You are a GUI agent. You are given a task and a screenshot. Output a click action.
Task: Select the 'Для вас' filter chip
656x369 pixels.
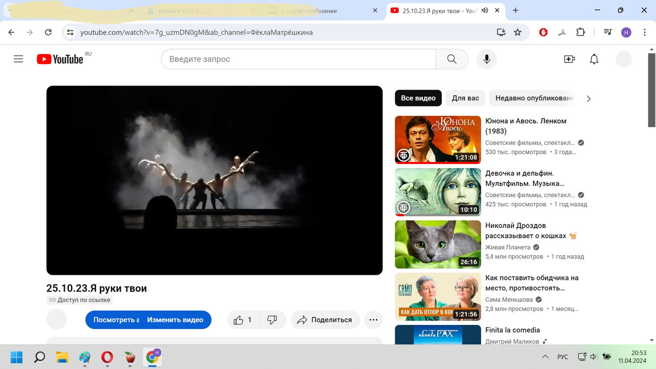[465, 98]
